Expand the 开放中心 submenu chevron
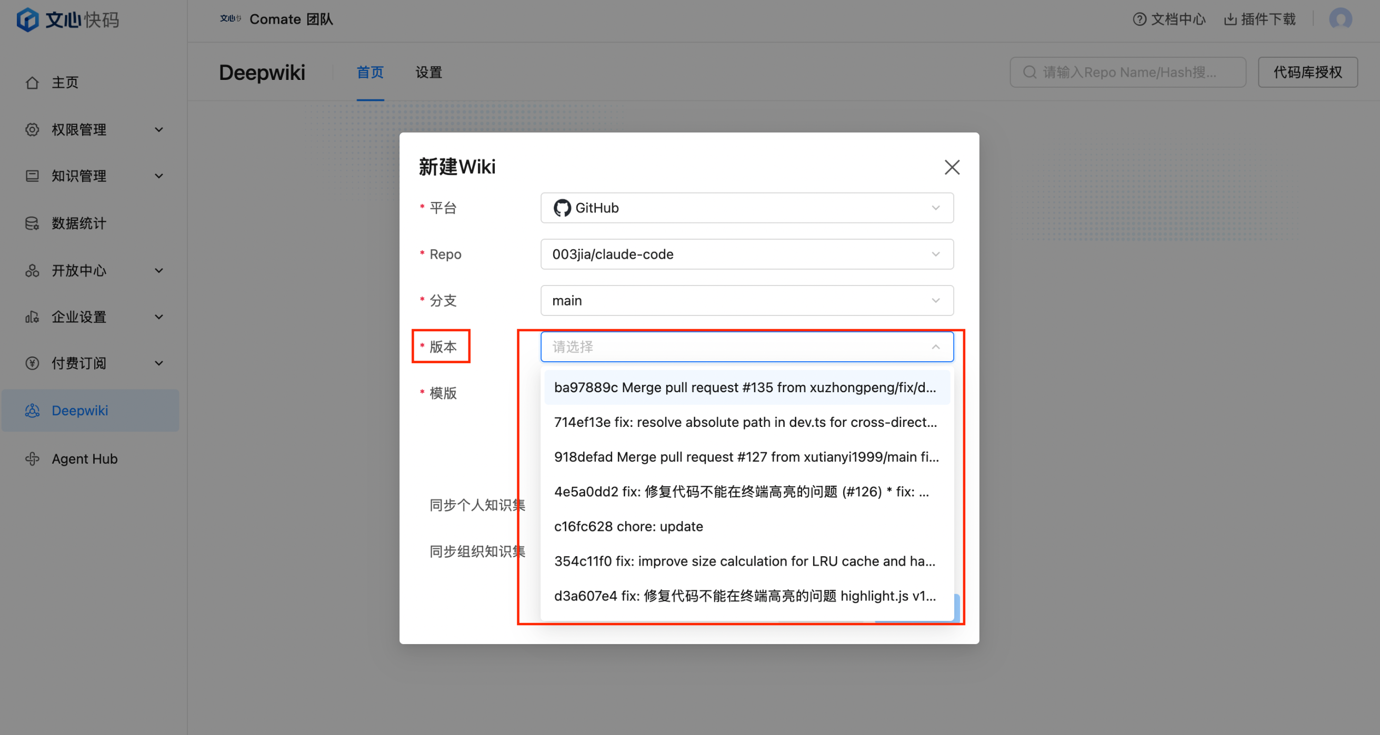This screenshot has width=1380, height=735. coord(159,270)
